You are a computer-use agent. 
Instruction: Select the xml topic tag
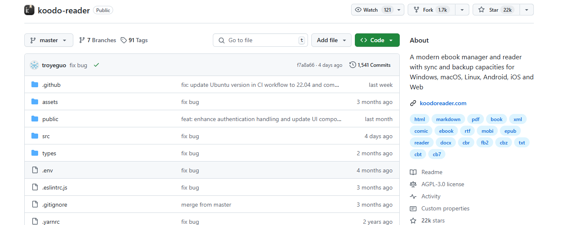pyautogui.click(x=517, y=119)
